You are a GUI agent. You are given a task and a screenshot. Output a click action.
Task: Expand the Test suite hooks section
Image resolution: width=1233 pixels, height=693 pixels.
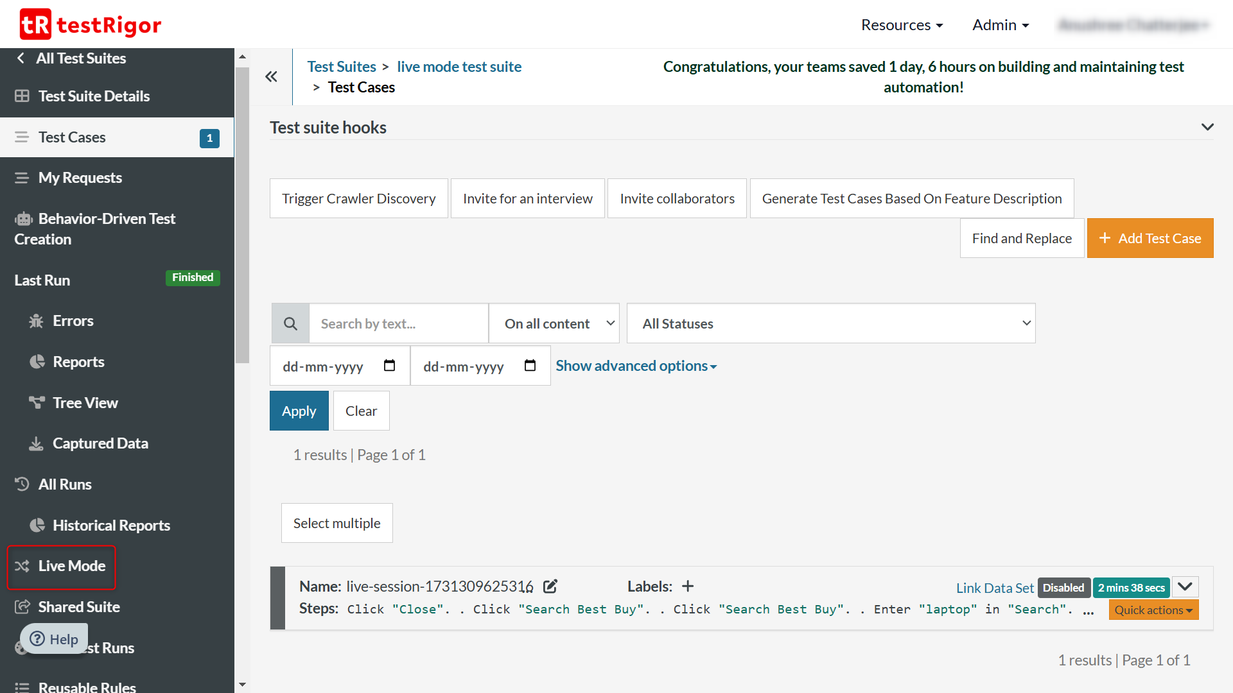coord(1207,127)
